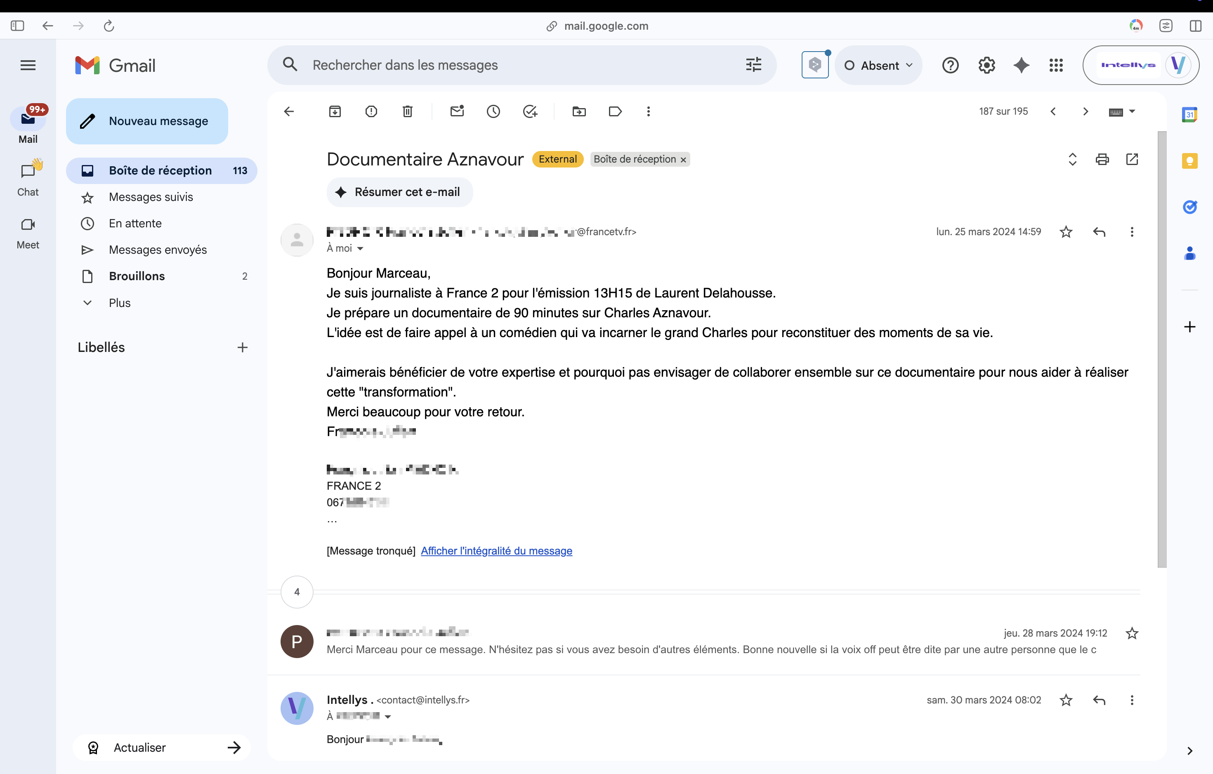Print the conversation
The height and width of the screenshot is (774, 1213).
pos(1102,159)
